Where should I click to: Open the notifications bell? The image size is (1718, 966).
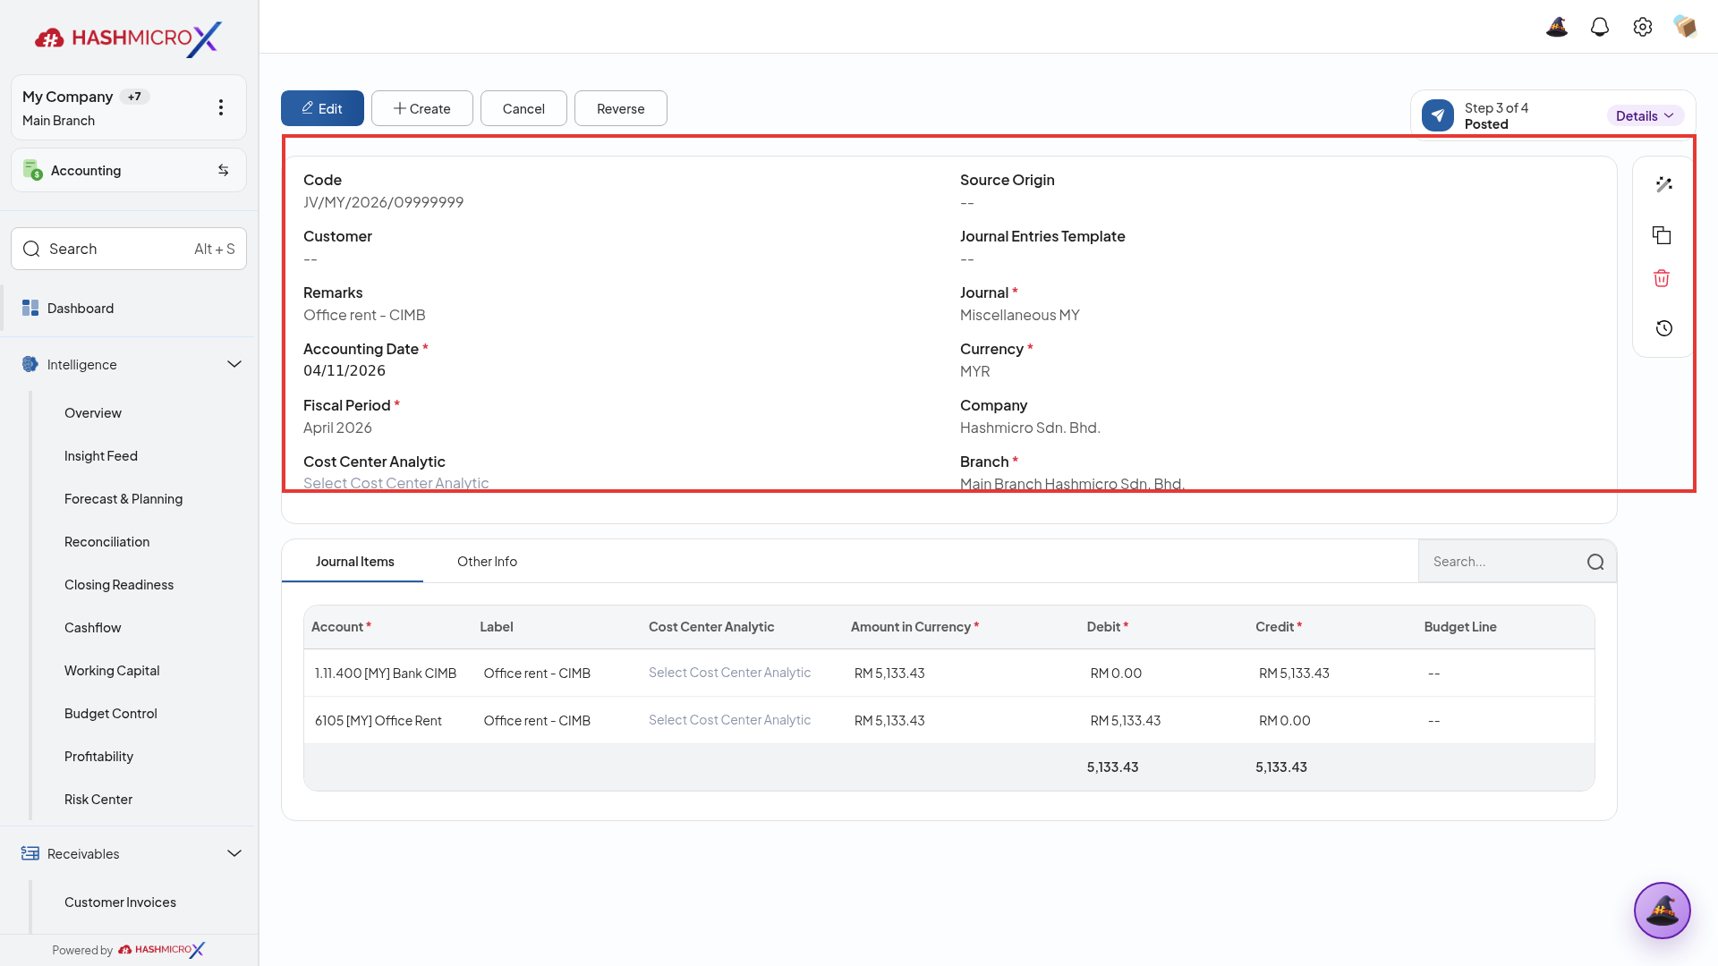tap(1600, 27)
